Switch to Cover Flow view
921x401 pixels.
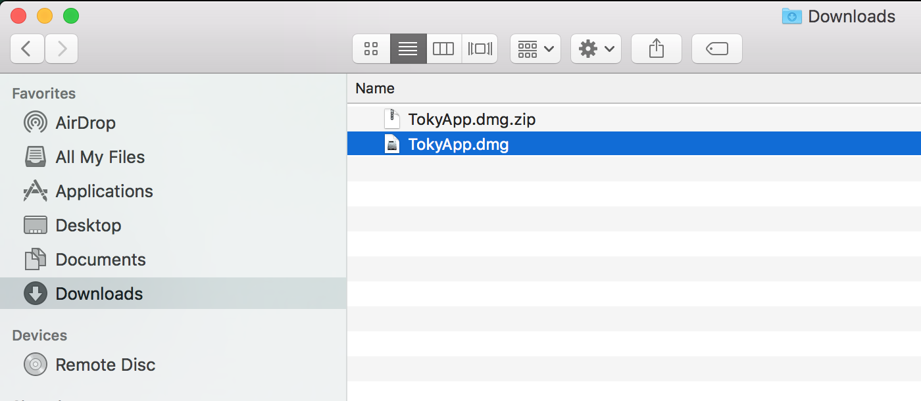pos(480,49)
